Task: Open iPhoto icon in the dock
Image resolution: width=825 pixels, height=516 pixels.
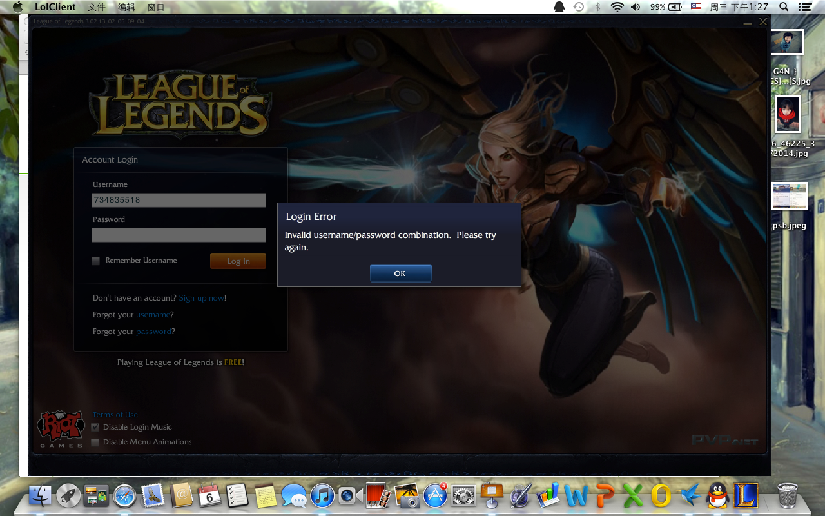Action: (407, 495)
